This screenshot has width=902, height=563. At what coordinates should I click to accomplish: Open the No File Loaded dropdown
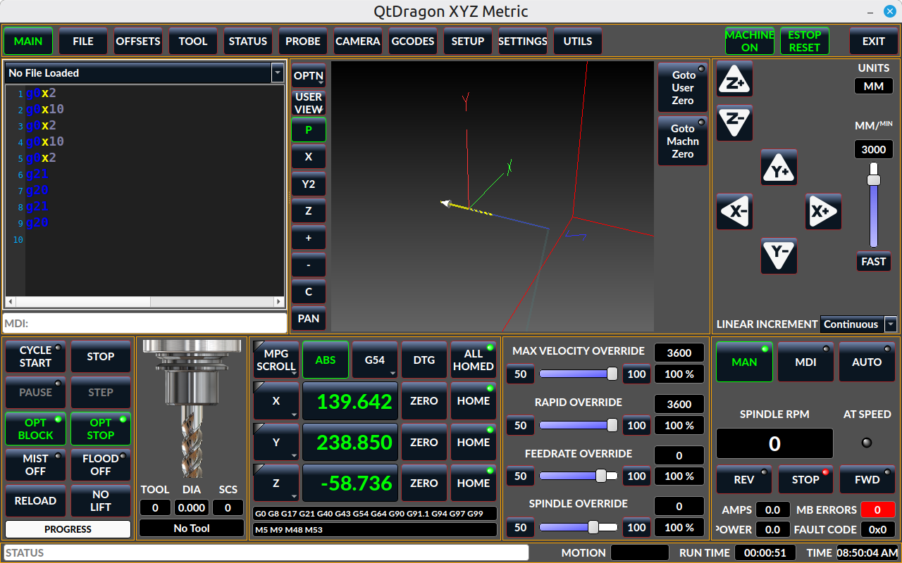277,72
